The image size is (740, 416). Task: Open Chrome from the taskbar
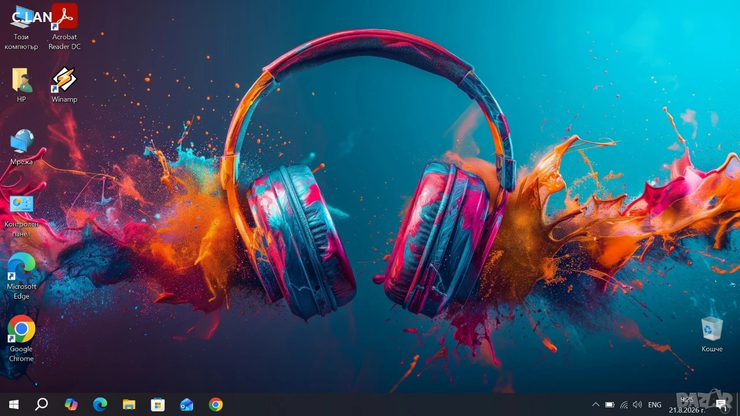216,404
